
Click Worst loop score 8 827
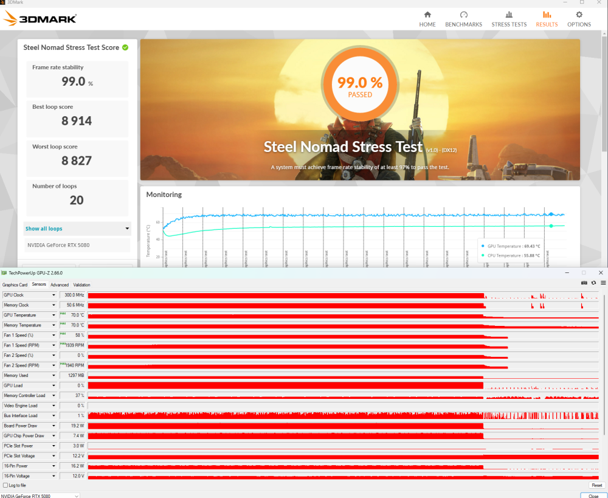point(77,161)
